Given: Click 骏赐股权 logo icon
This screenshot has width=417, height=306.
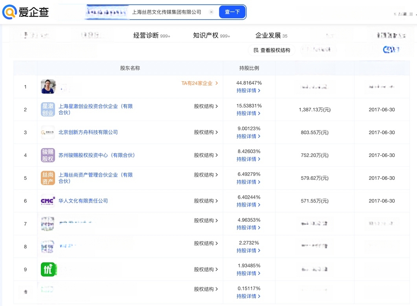Looking at the screenshot, I should pyautogui.click(x=48, y=155).
